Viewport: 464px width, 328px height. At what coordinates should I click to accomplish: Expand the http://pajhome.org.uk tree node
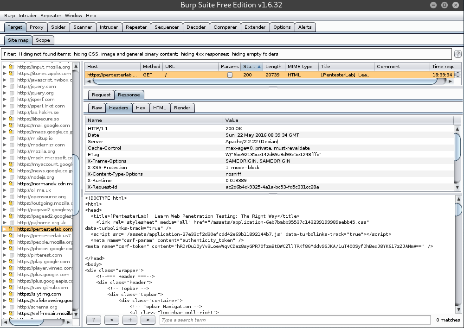(x=5, y=222)
